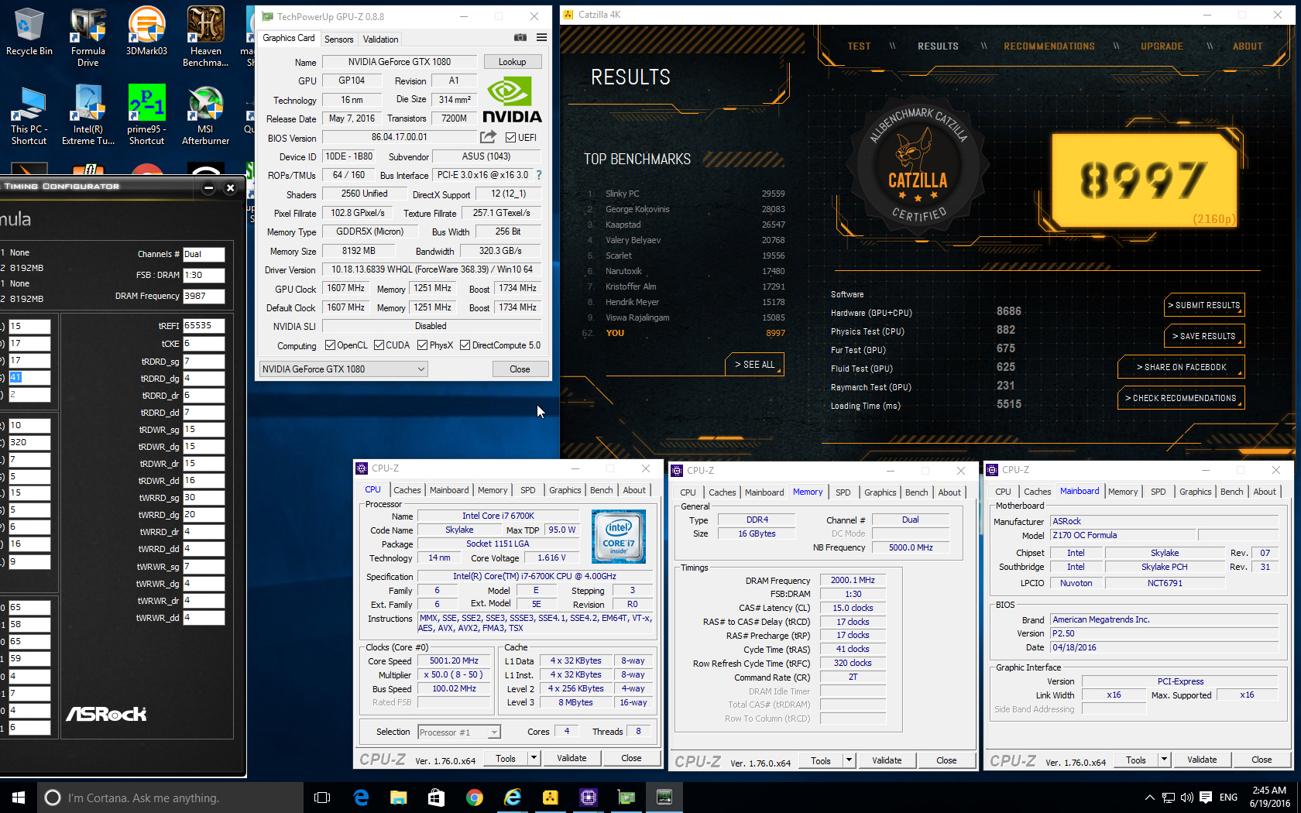Click Slinky PC in top benchmarks list
The width and height of the screenshot is (1301, 813).
point(622,194)
